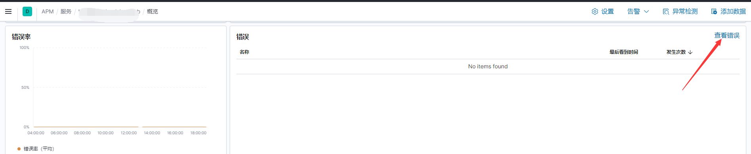Click the green D space avatar
Image resolution: width=751 pixels, height=154 pixels.
(27, 11)
